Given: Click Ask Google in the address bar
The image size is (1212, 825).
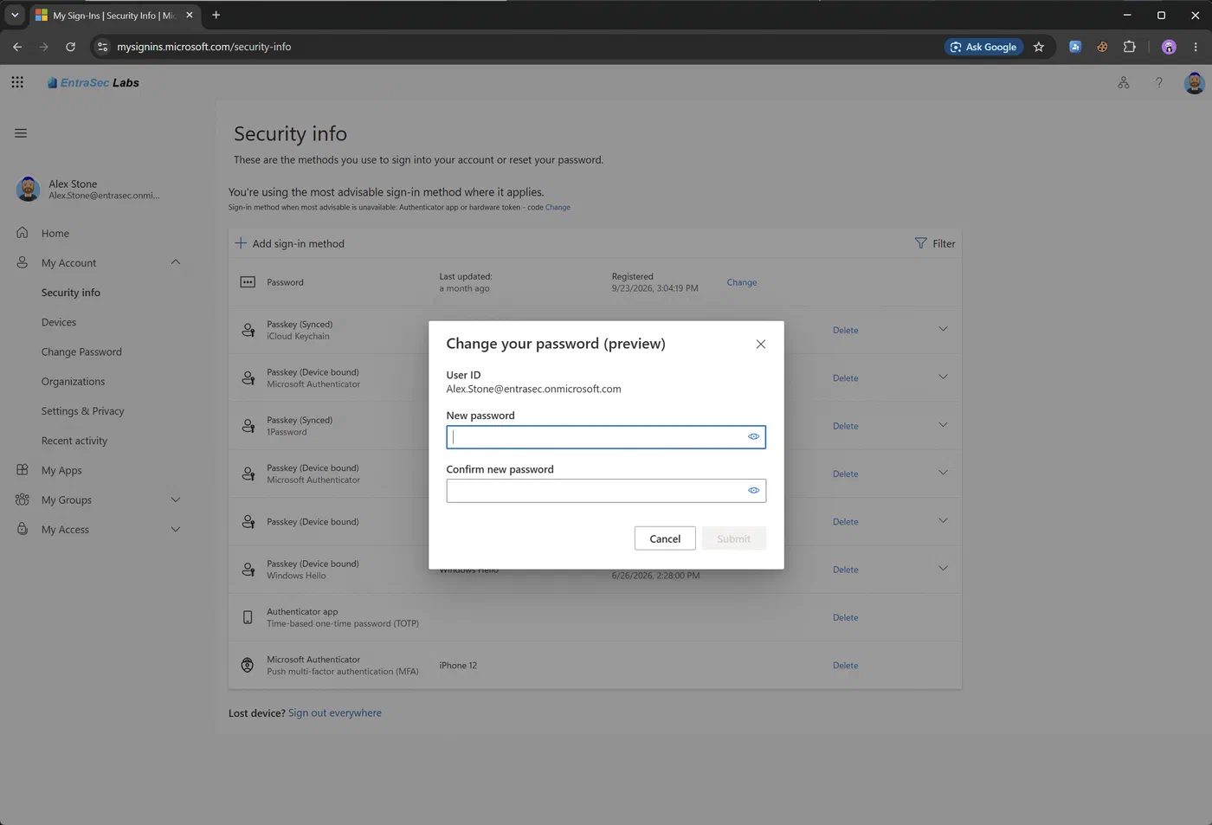Looking at the screenshot, I should (x=983, y=47).
